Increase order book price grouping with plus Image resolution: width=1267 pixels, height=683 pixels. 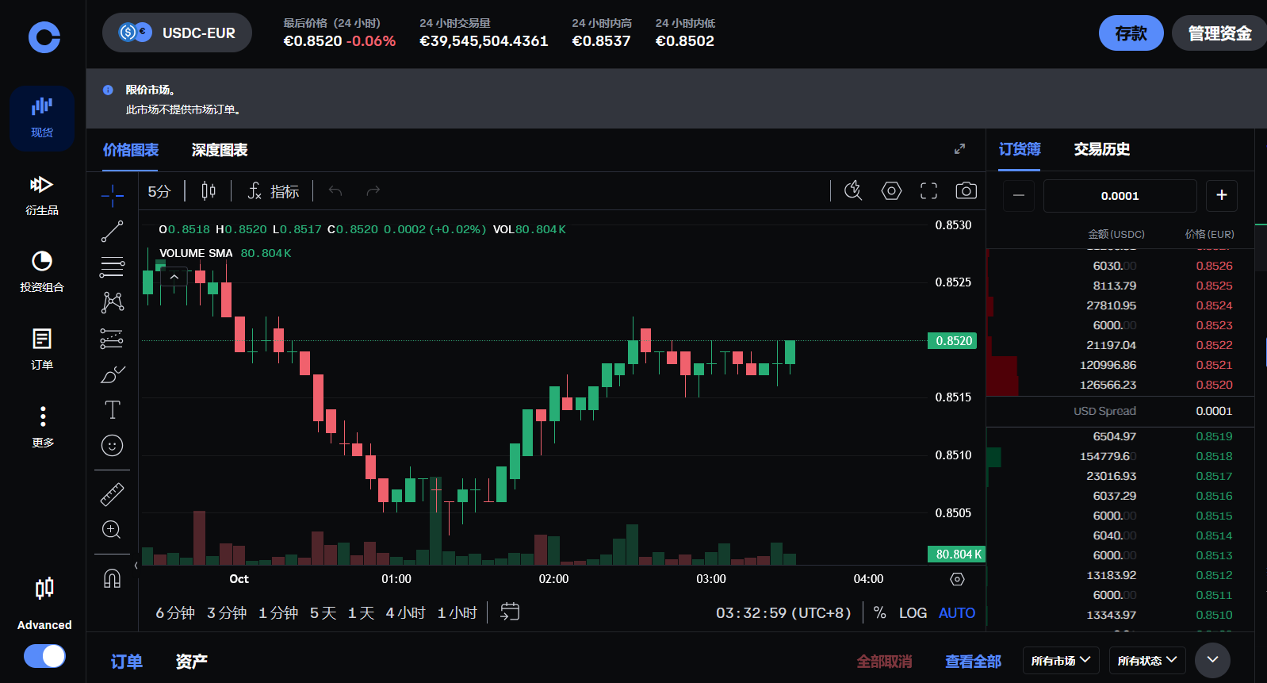click(x=1221, y=195)
